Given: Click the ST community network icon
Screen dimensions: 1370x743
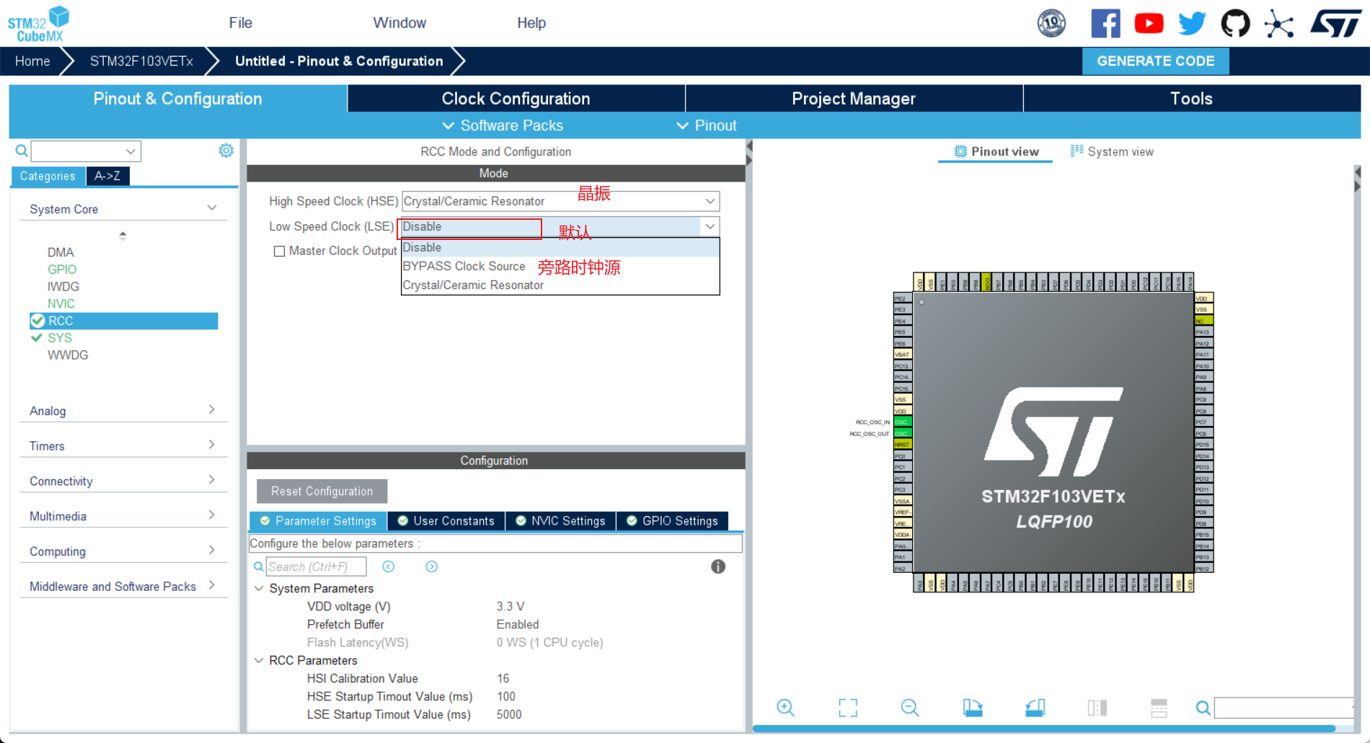Looking at the screenshot, I should tap(1279, 24).
